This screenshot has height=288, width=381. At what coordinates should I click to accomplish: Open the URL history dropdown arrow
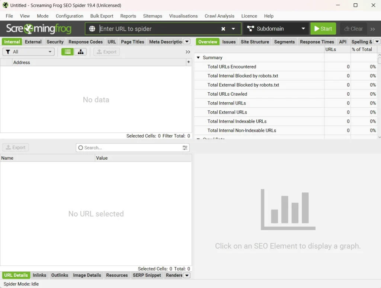tap(233, 29)
